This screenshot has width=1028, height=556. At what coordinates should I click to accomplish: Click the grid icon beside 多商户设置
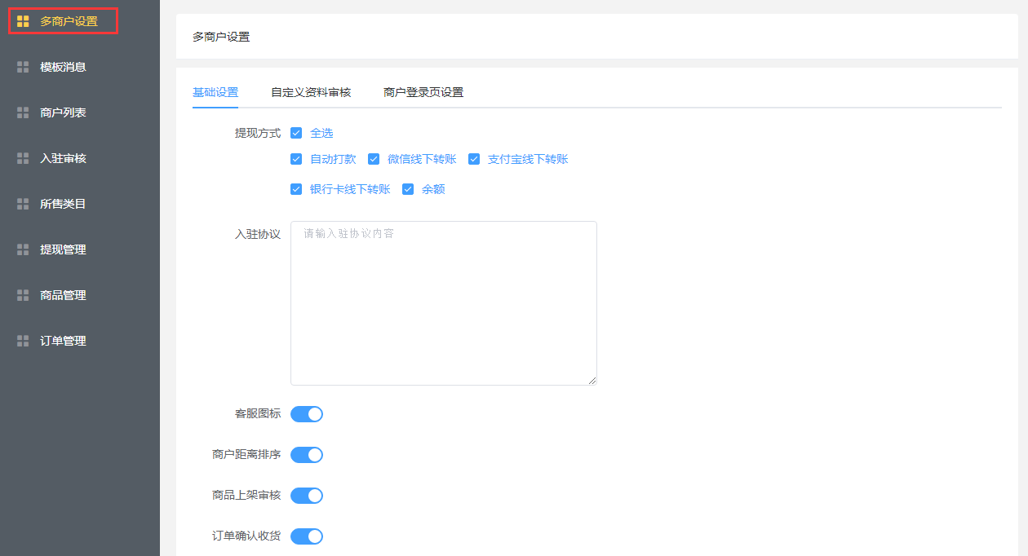[23, 21]
